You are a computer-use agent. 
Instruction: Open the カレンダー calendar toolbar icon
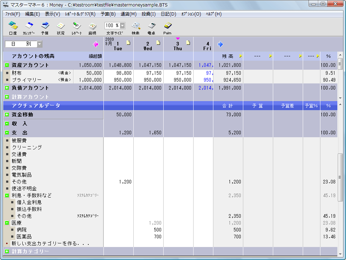pos(29,28)
